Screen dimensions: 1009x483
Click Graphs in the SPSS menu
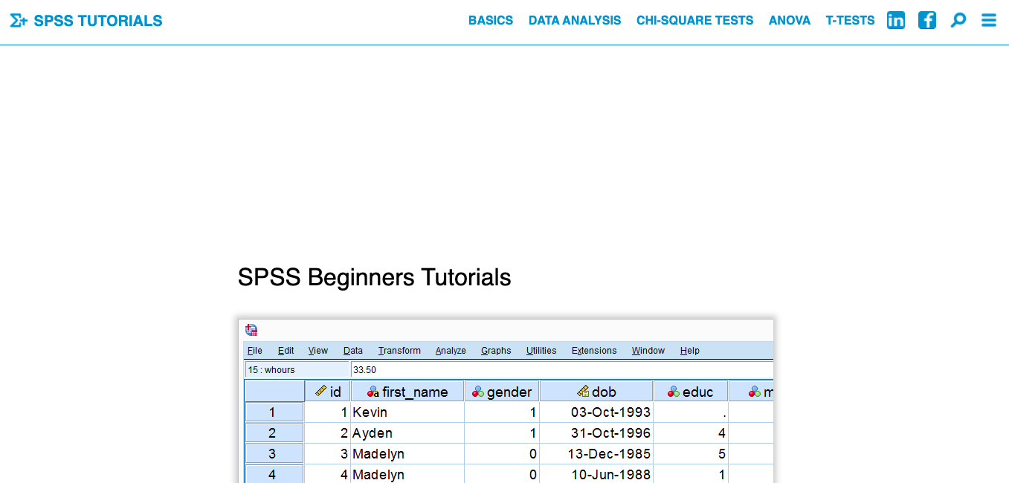pyautogui.click(x=496, y=351)
